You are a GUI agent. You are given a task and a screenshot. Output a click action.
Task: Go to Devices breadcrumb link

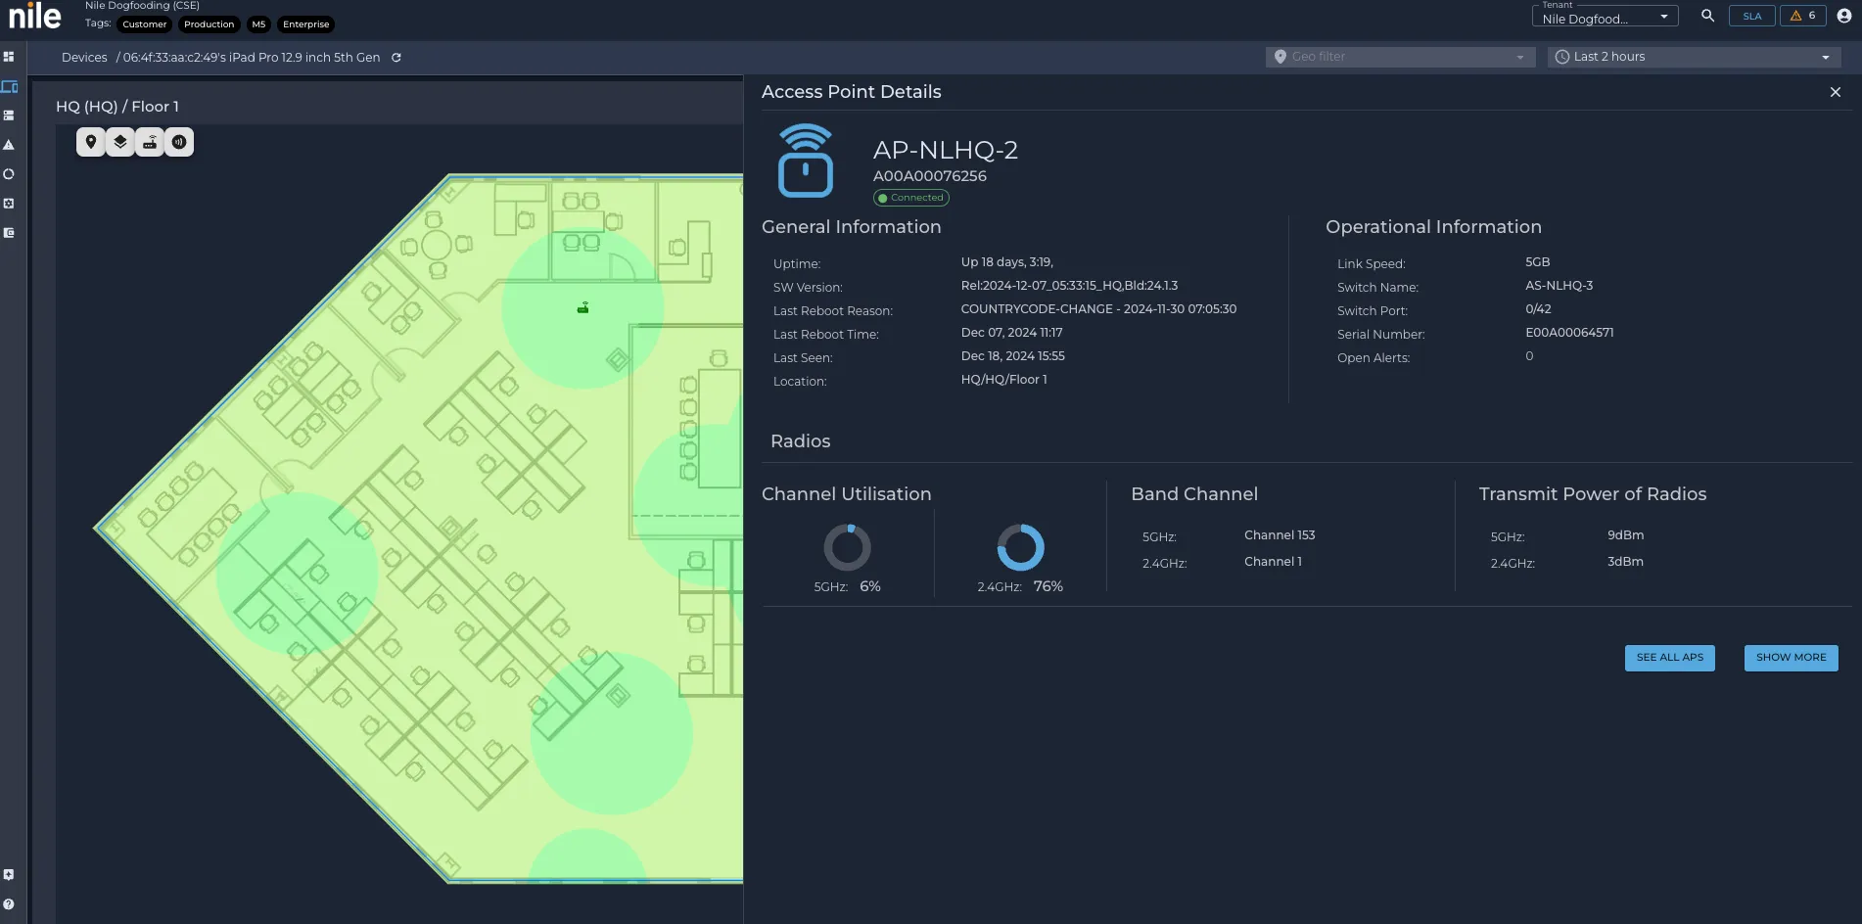pos(84,58)
